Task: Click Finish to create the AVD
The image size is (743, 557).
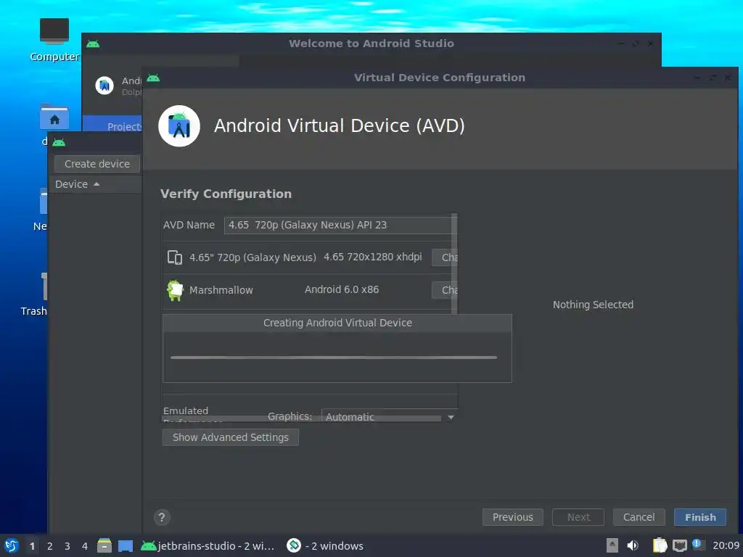Action: 700,517
